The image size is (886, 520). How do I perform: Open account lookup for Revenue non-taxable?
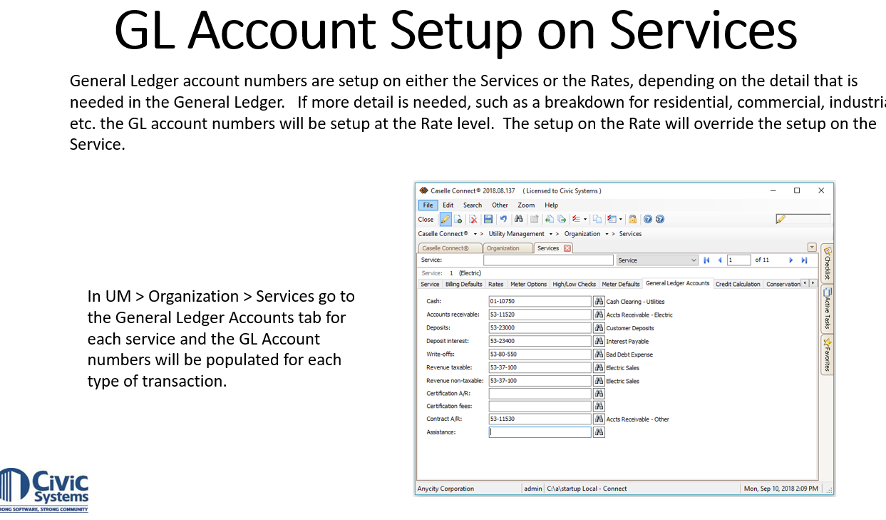click(599, 380)
